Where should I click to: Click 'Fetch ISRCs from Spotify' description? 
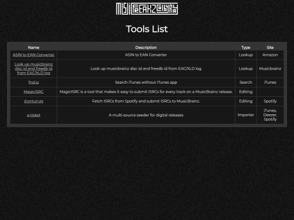pyautogui.click(x=146, y=101)
